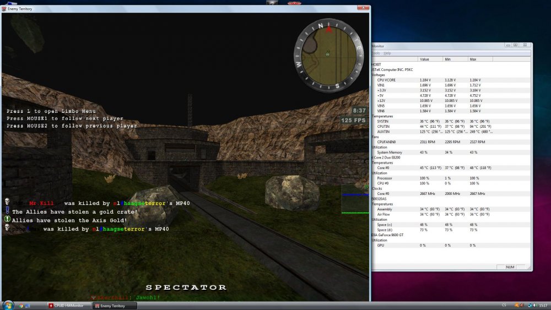Click the taskbar clock showing 15:17
The height and width of the screenshot is (310, 551).
(543, 306)
